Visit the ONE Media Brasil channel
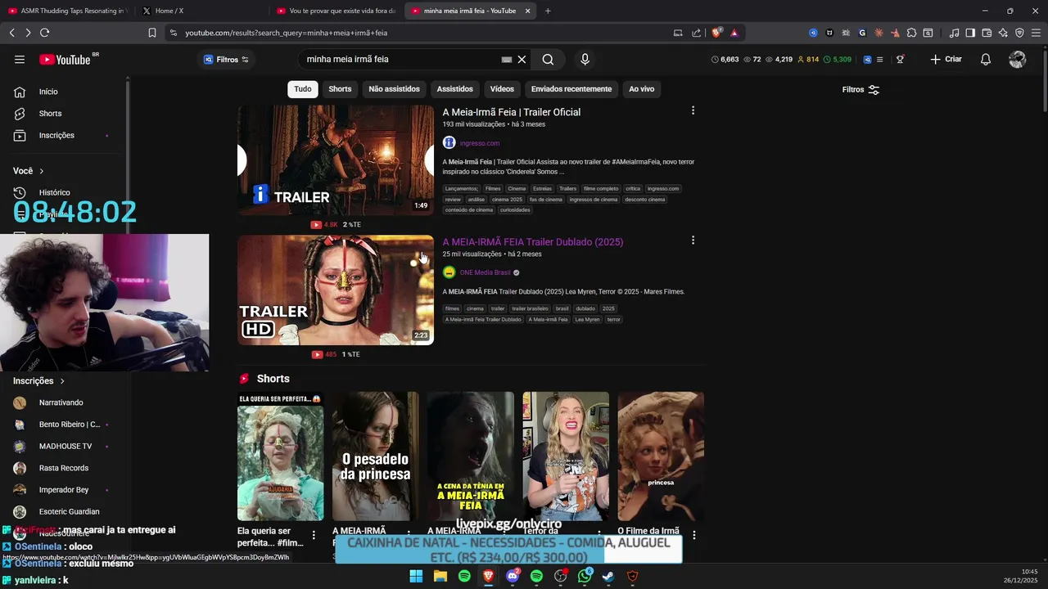1048x589 pixels. click(x=485, y=272)
